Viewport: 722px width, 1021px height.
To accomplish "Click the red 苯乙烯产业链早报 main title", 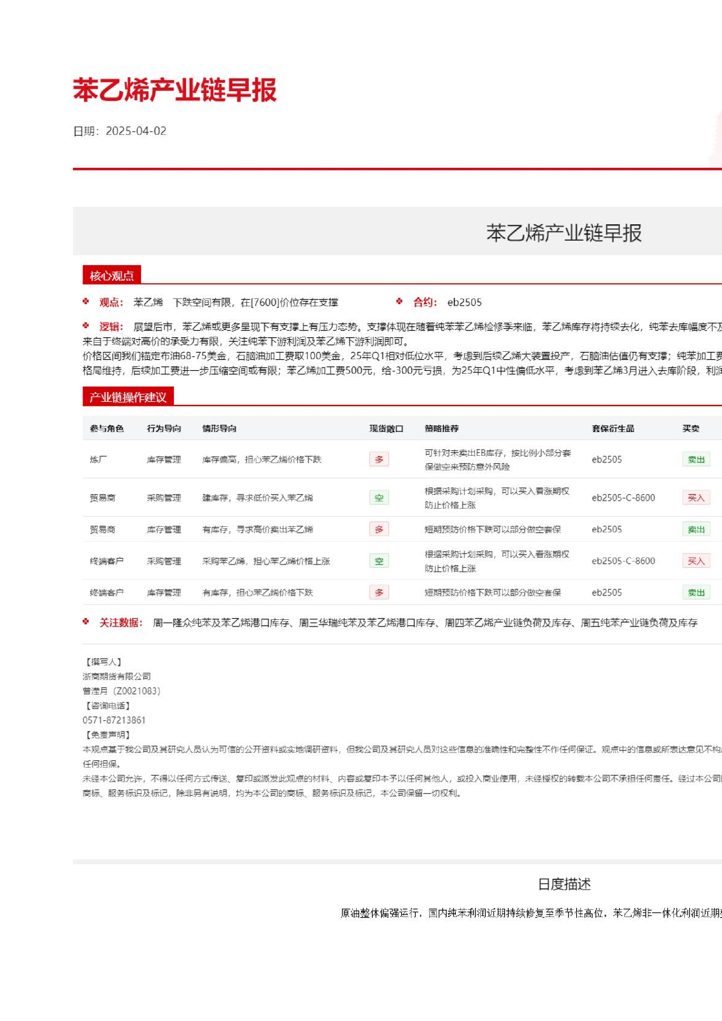I will coord(175,90).
